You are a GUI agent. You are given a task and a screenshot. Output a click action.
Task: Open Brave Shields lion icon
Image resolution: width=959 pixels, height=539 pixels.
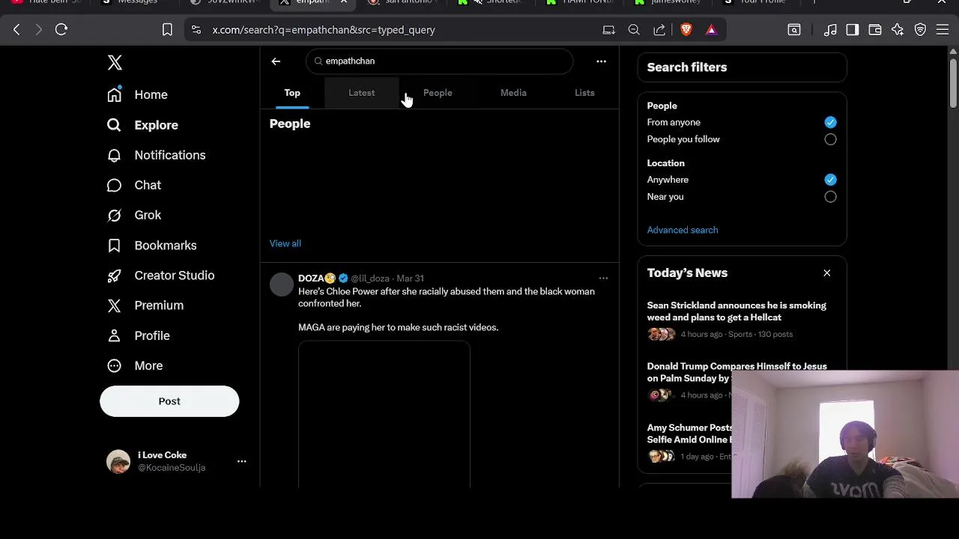tap(686, 30)
